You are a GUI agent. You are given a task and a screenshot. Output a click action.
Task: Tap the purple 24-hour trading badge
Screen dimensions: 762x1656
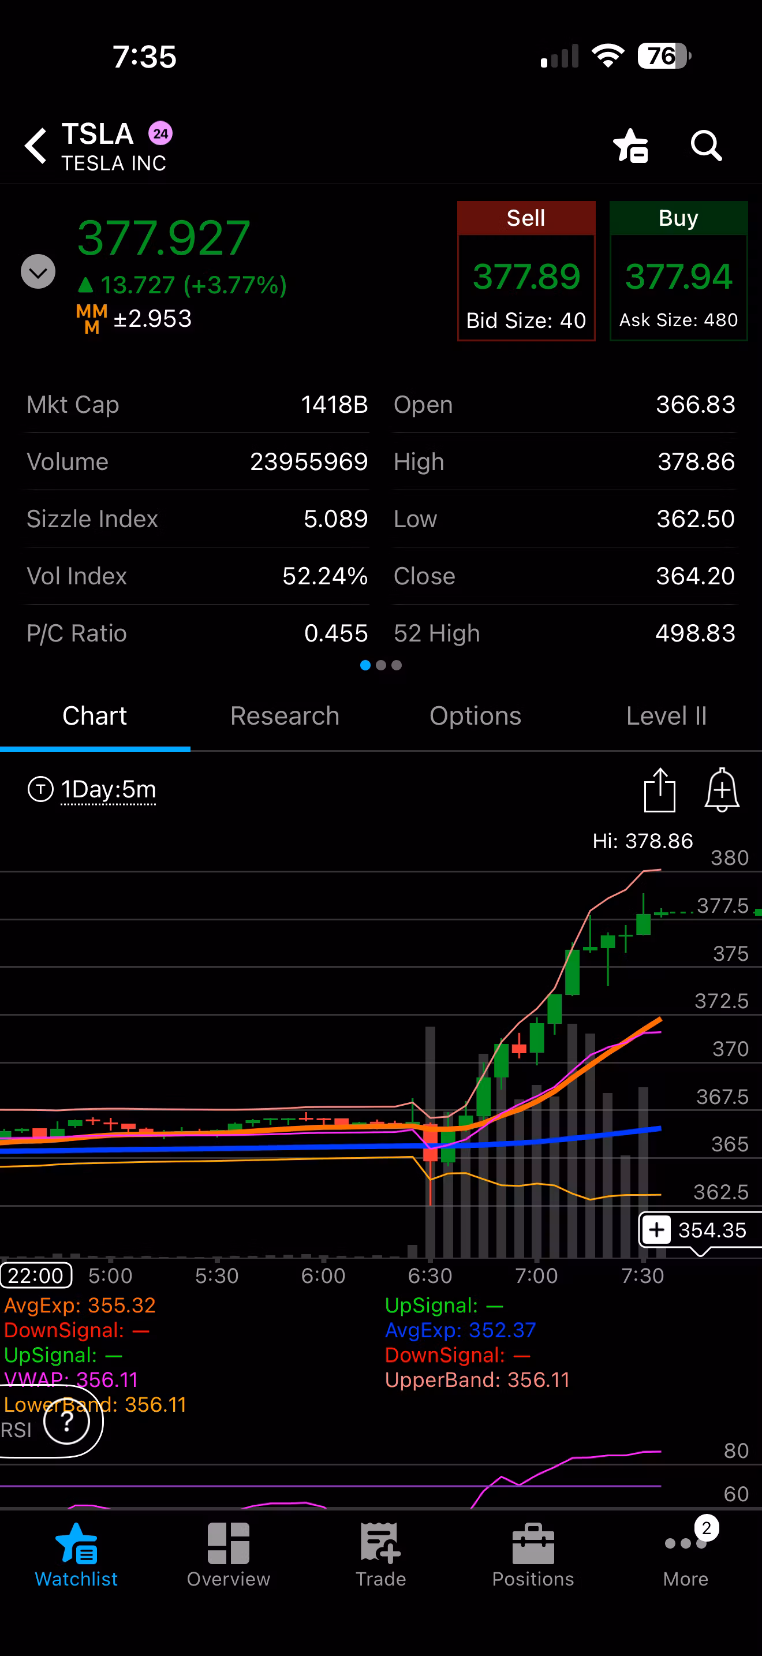pyautogui.click(x=160, y=134)
